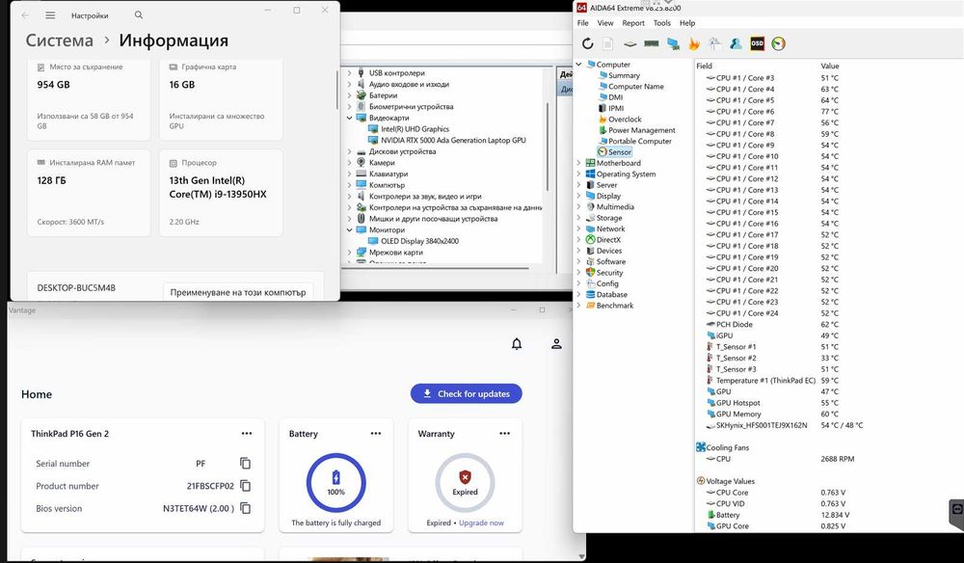Copy the Serial number in Vantage
Image resolution: width=964 pixels, height=563 pixels.
(245, 464)
